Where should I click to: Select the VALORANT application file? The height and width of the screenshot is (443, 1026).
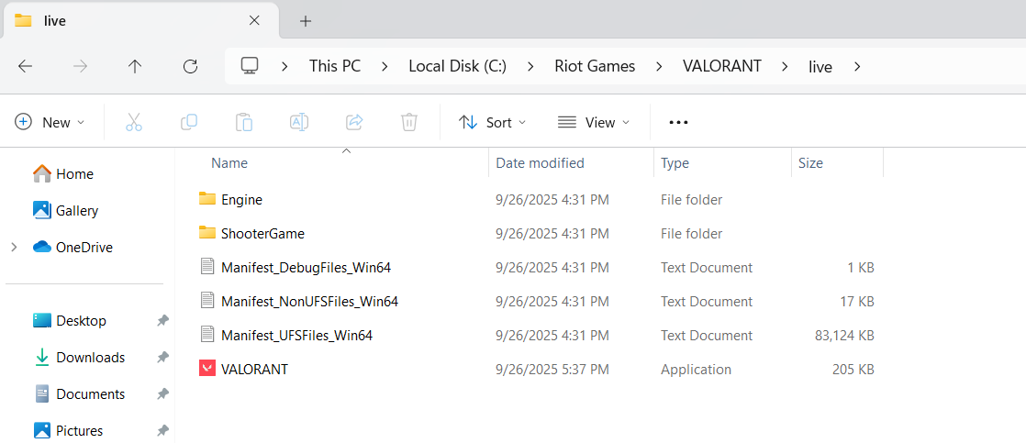[254, 369]
